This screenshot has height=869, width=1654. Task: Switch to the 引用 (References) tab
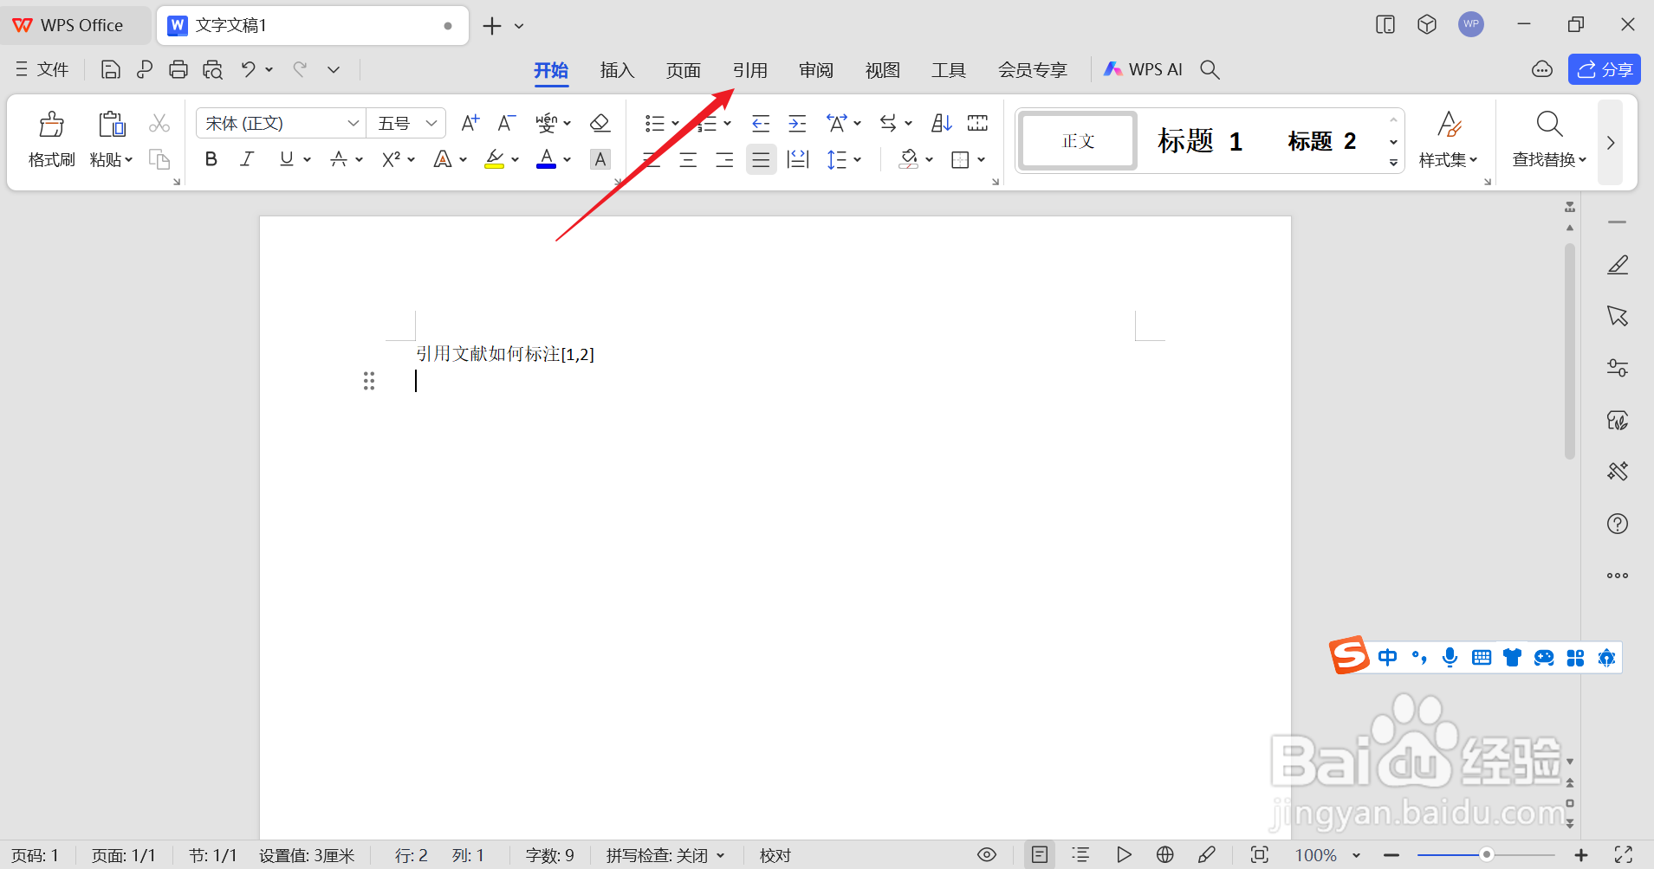click(x=750, y=70)
